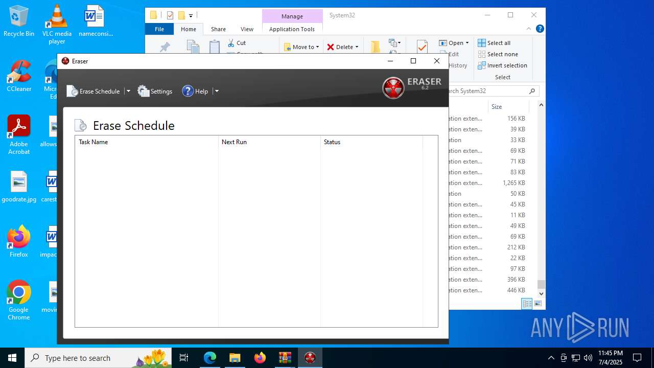Open the Recycle Bin desktop icon
Image resolution: width=654 pixels, height=368 pixels.
[x=19, y=21]
